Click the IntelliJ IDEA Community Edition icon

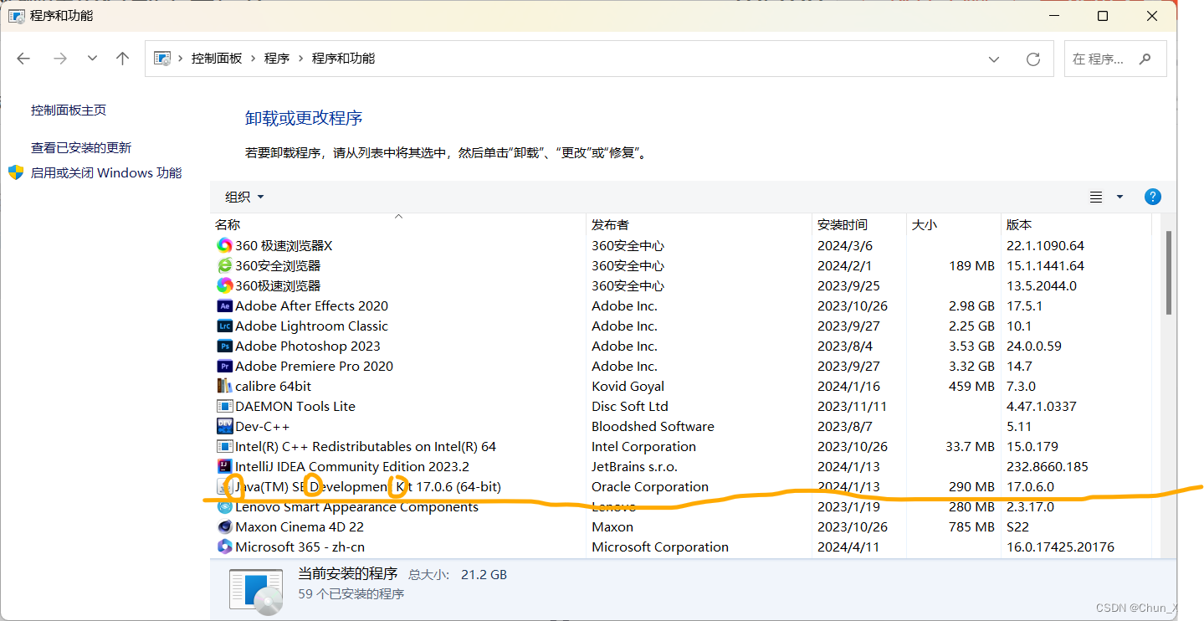(x=224, y=467)
